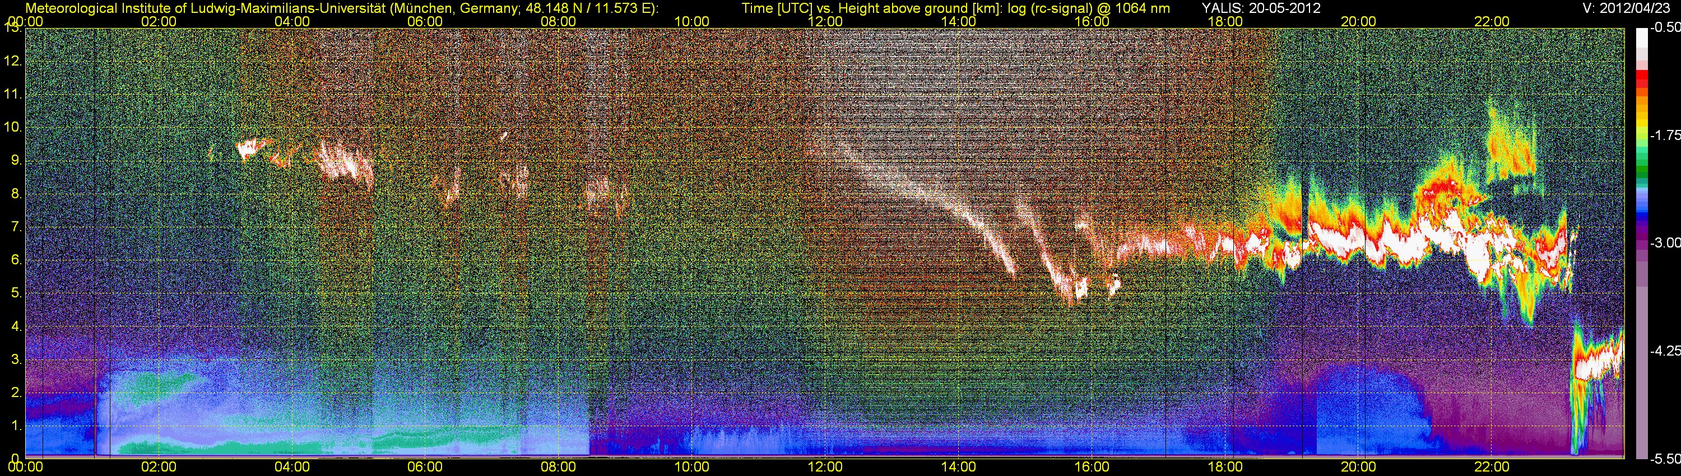Click the 7 km height axis label
Viewport: 1681px width, 476px height.
[x=16, y=227]
